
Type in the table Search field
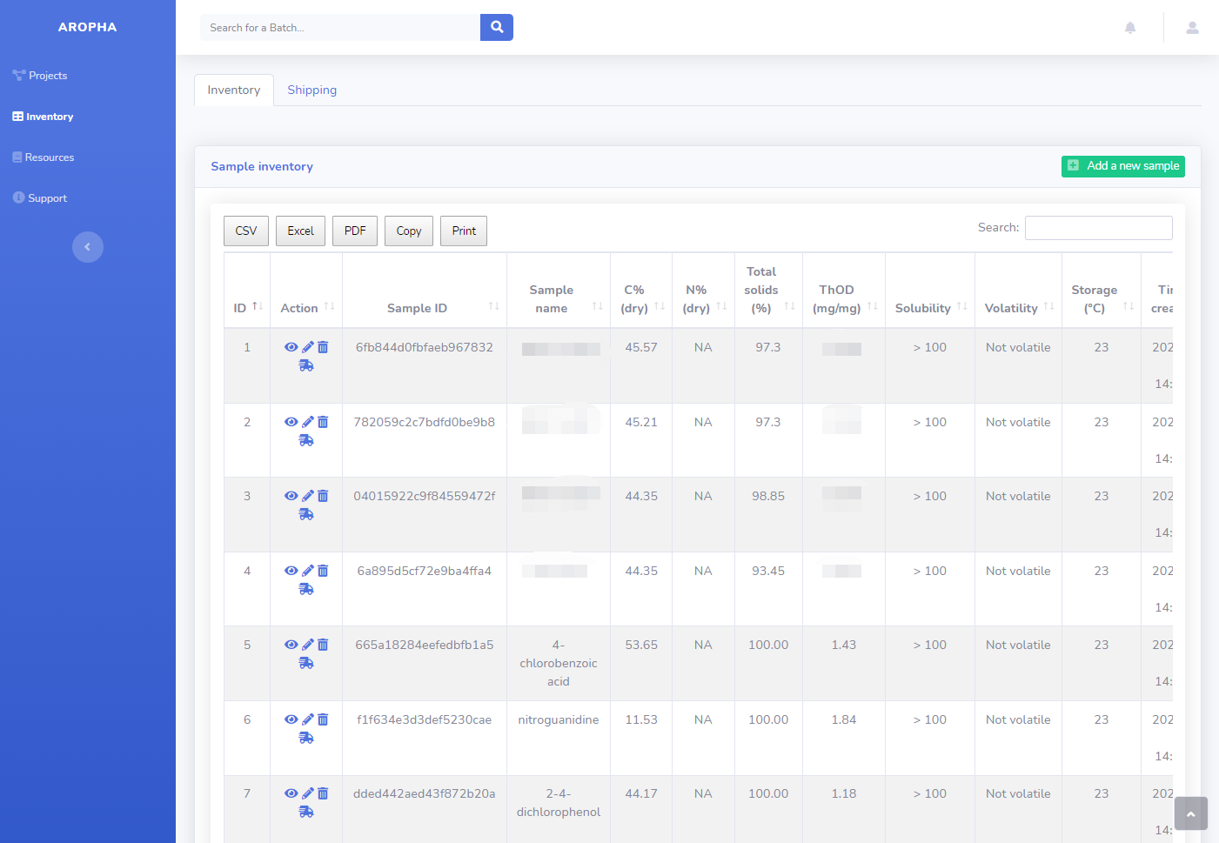click(1098, 227)
